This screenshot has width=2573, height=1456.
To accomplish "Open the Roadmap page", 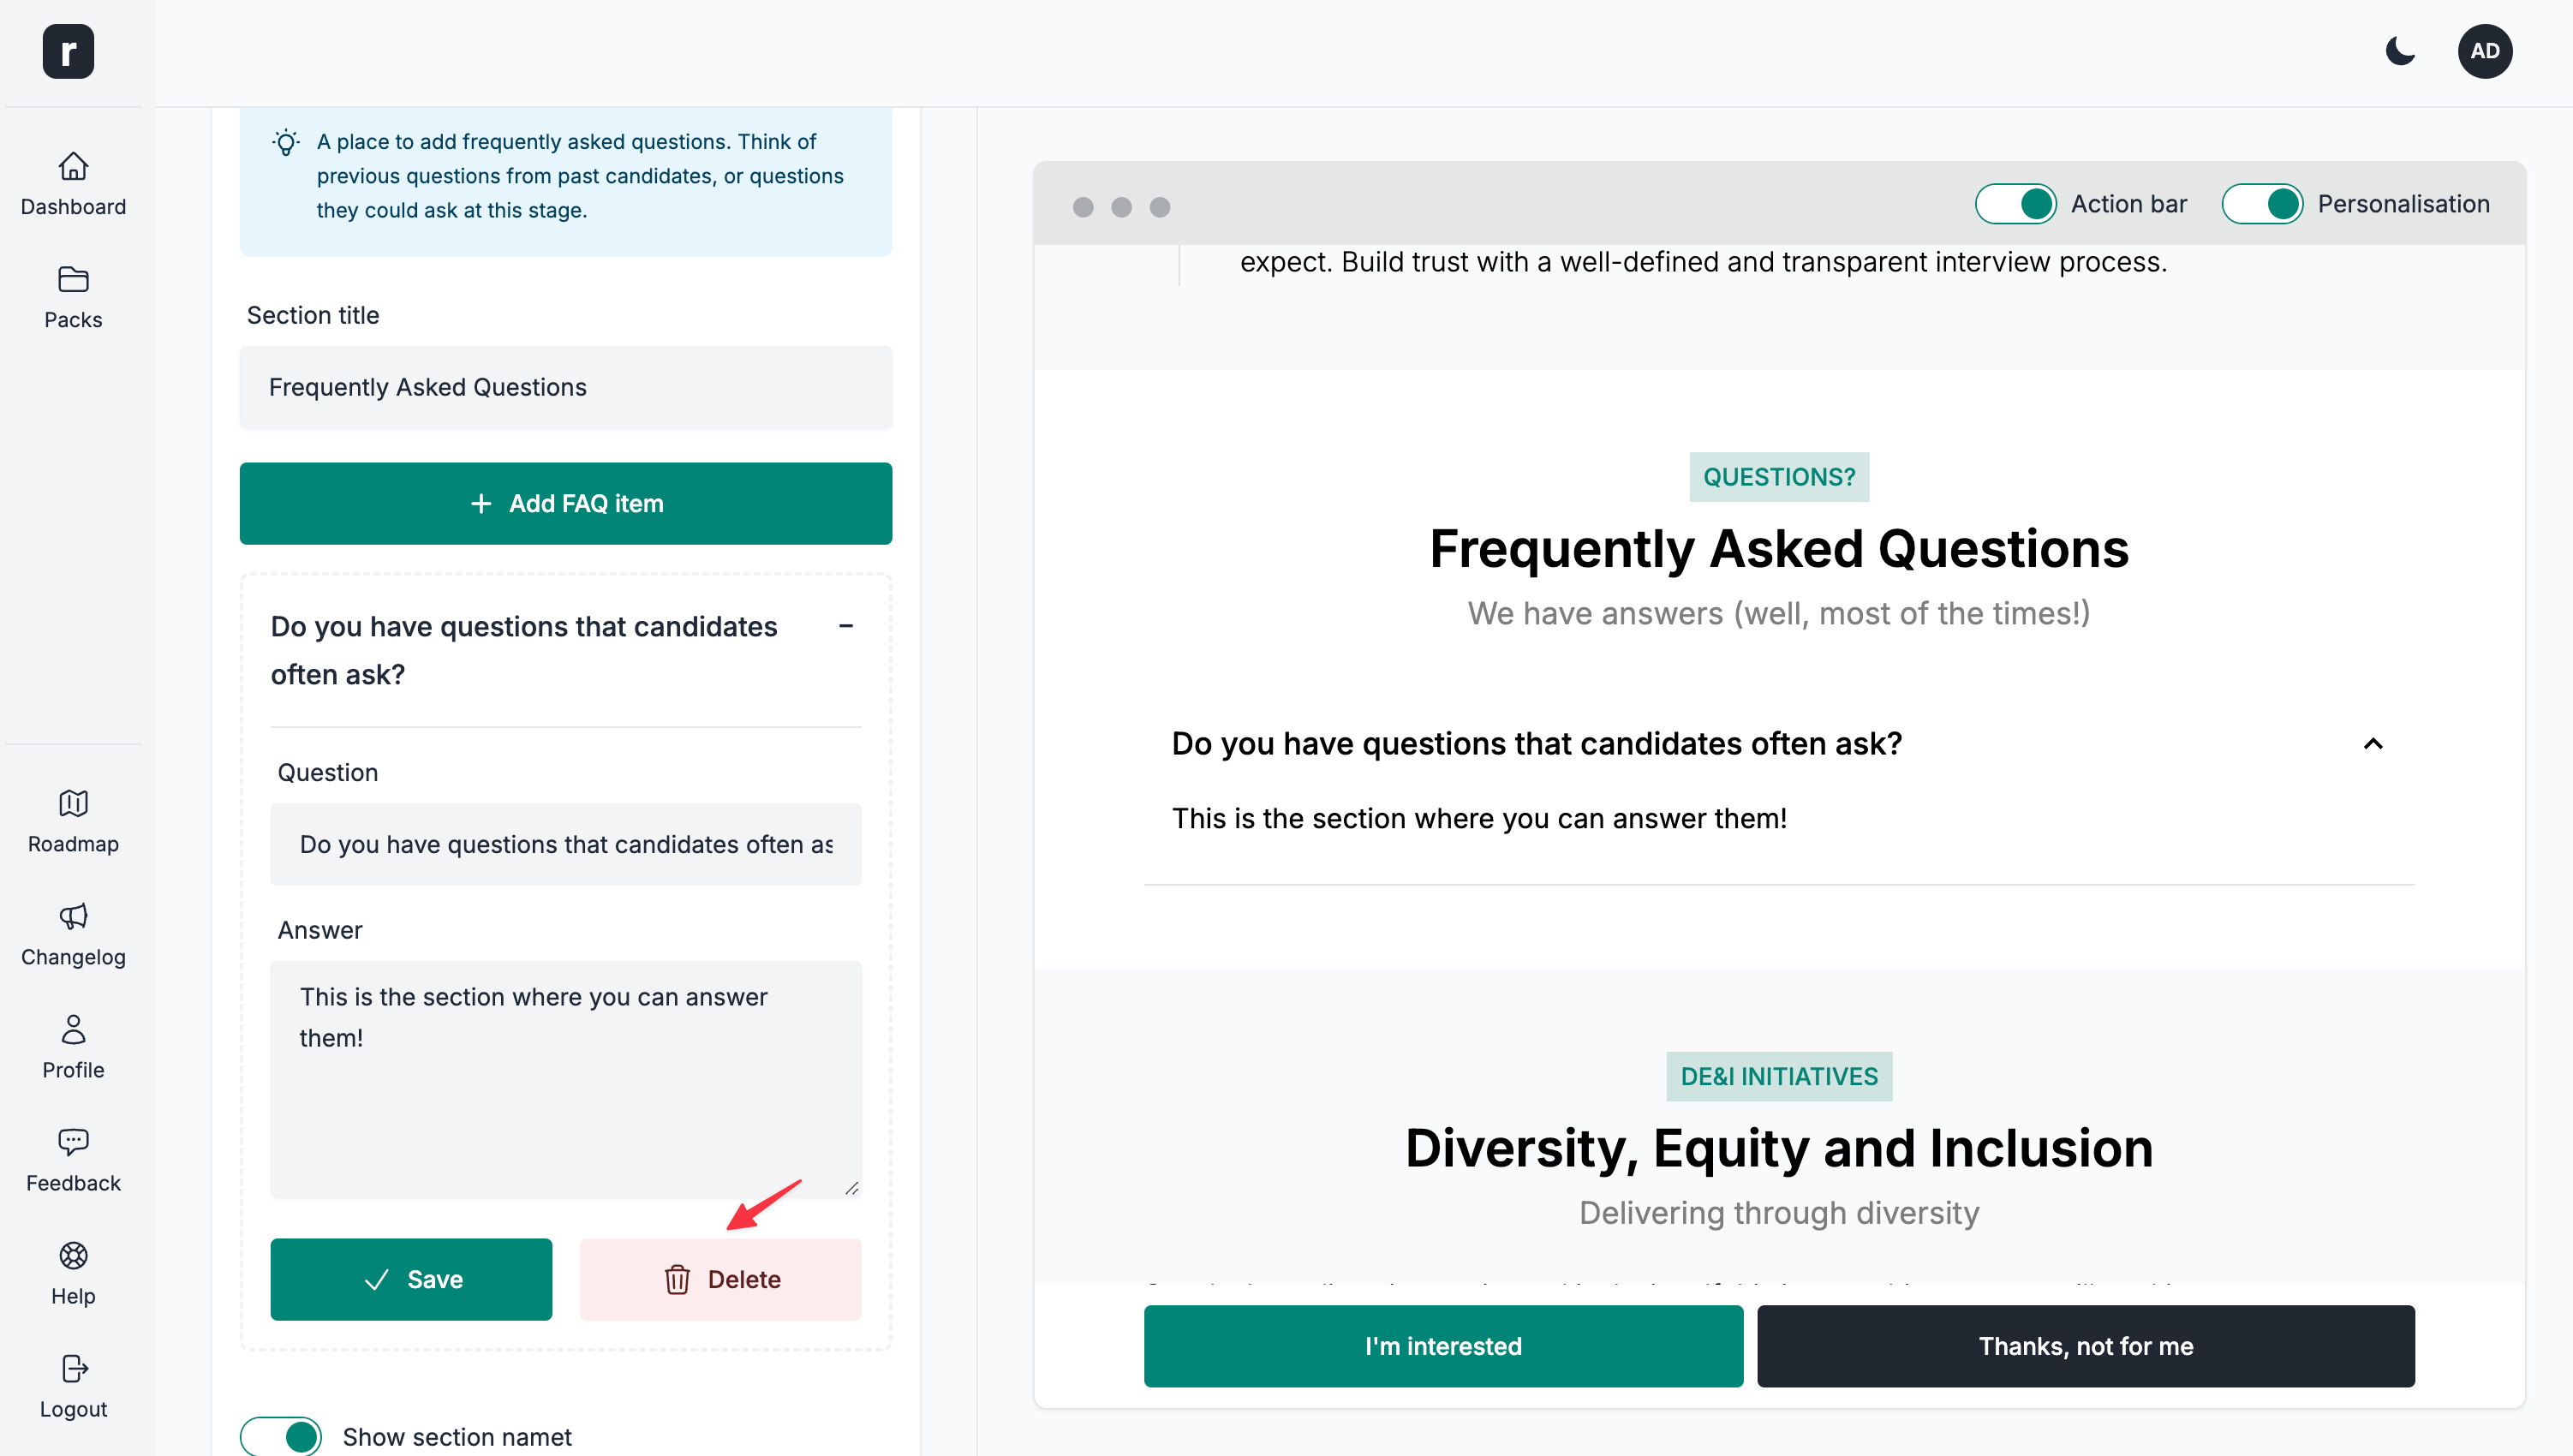I will 73,821.
